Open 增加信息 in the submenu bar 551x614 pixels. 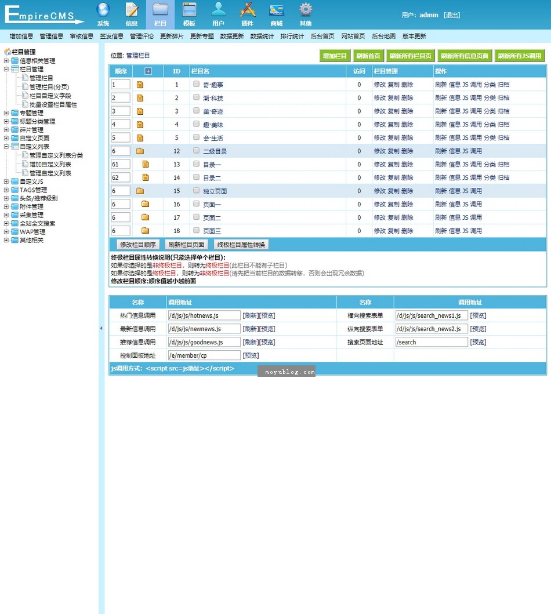click(x=21, y=37)
